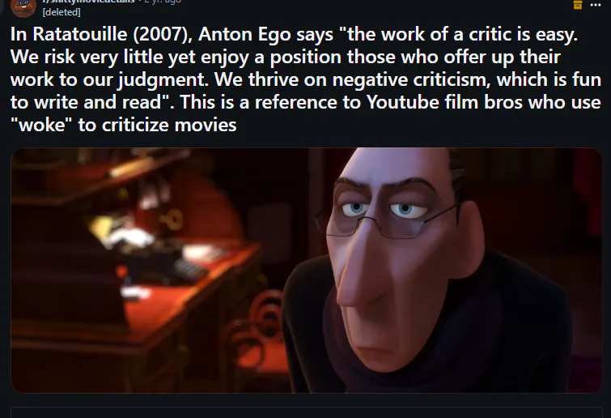Click 'judgment' word in the post title

tap(162, 80)
